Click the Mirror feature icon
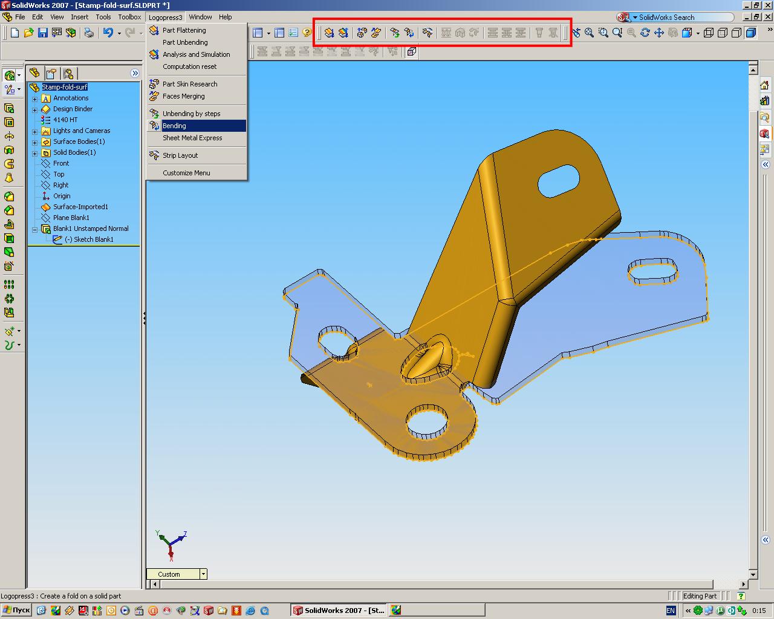Screen dimensions: 774x619 pos(9,313)
